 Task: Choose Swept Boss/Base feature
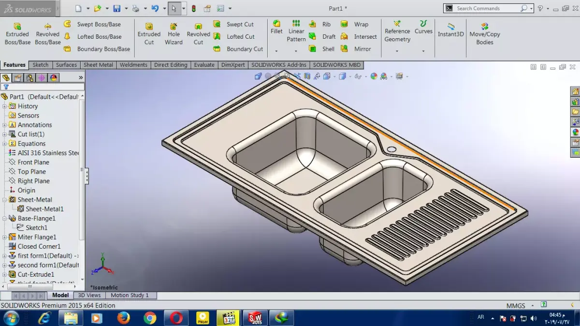[92, 24]
